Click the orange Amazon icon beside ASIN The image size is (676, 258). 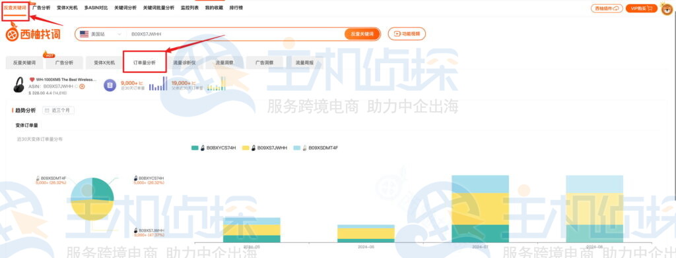tap(82, 86)
